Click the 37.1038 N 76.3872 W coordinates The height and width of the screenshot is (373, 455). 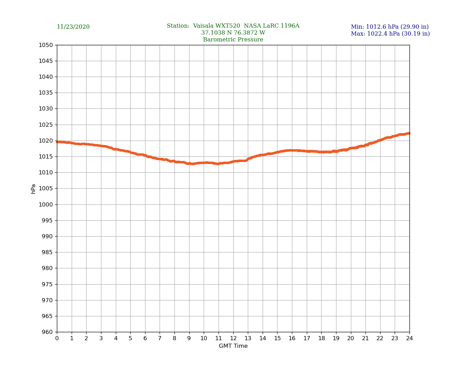(233, 33)
